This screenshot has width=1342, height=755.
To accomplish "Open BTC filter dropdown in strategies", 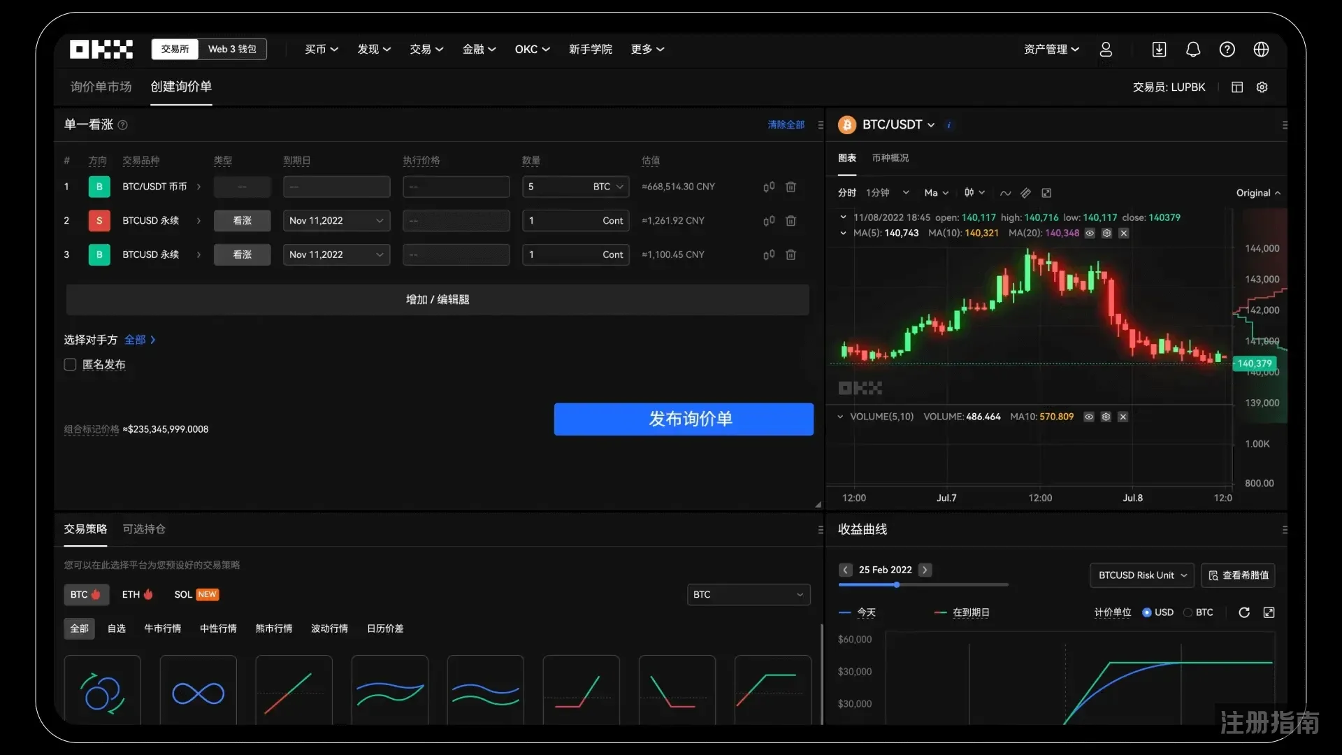I will 749,595.
